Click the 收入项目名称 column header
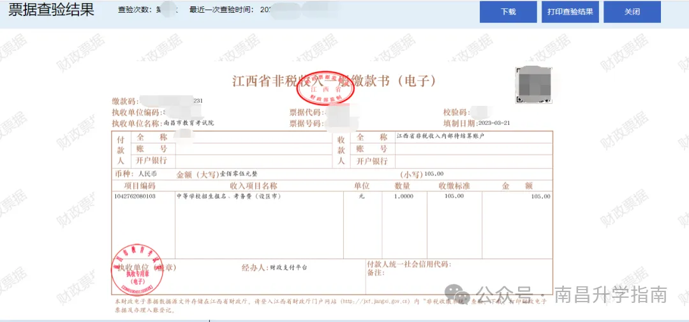 (254, 186)
